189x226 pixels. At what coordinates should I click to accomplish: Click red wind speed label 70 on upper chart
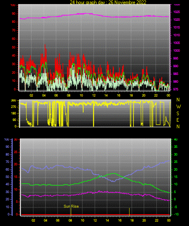pyautogui.click(x=14, y=31)
